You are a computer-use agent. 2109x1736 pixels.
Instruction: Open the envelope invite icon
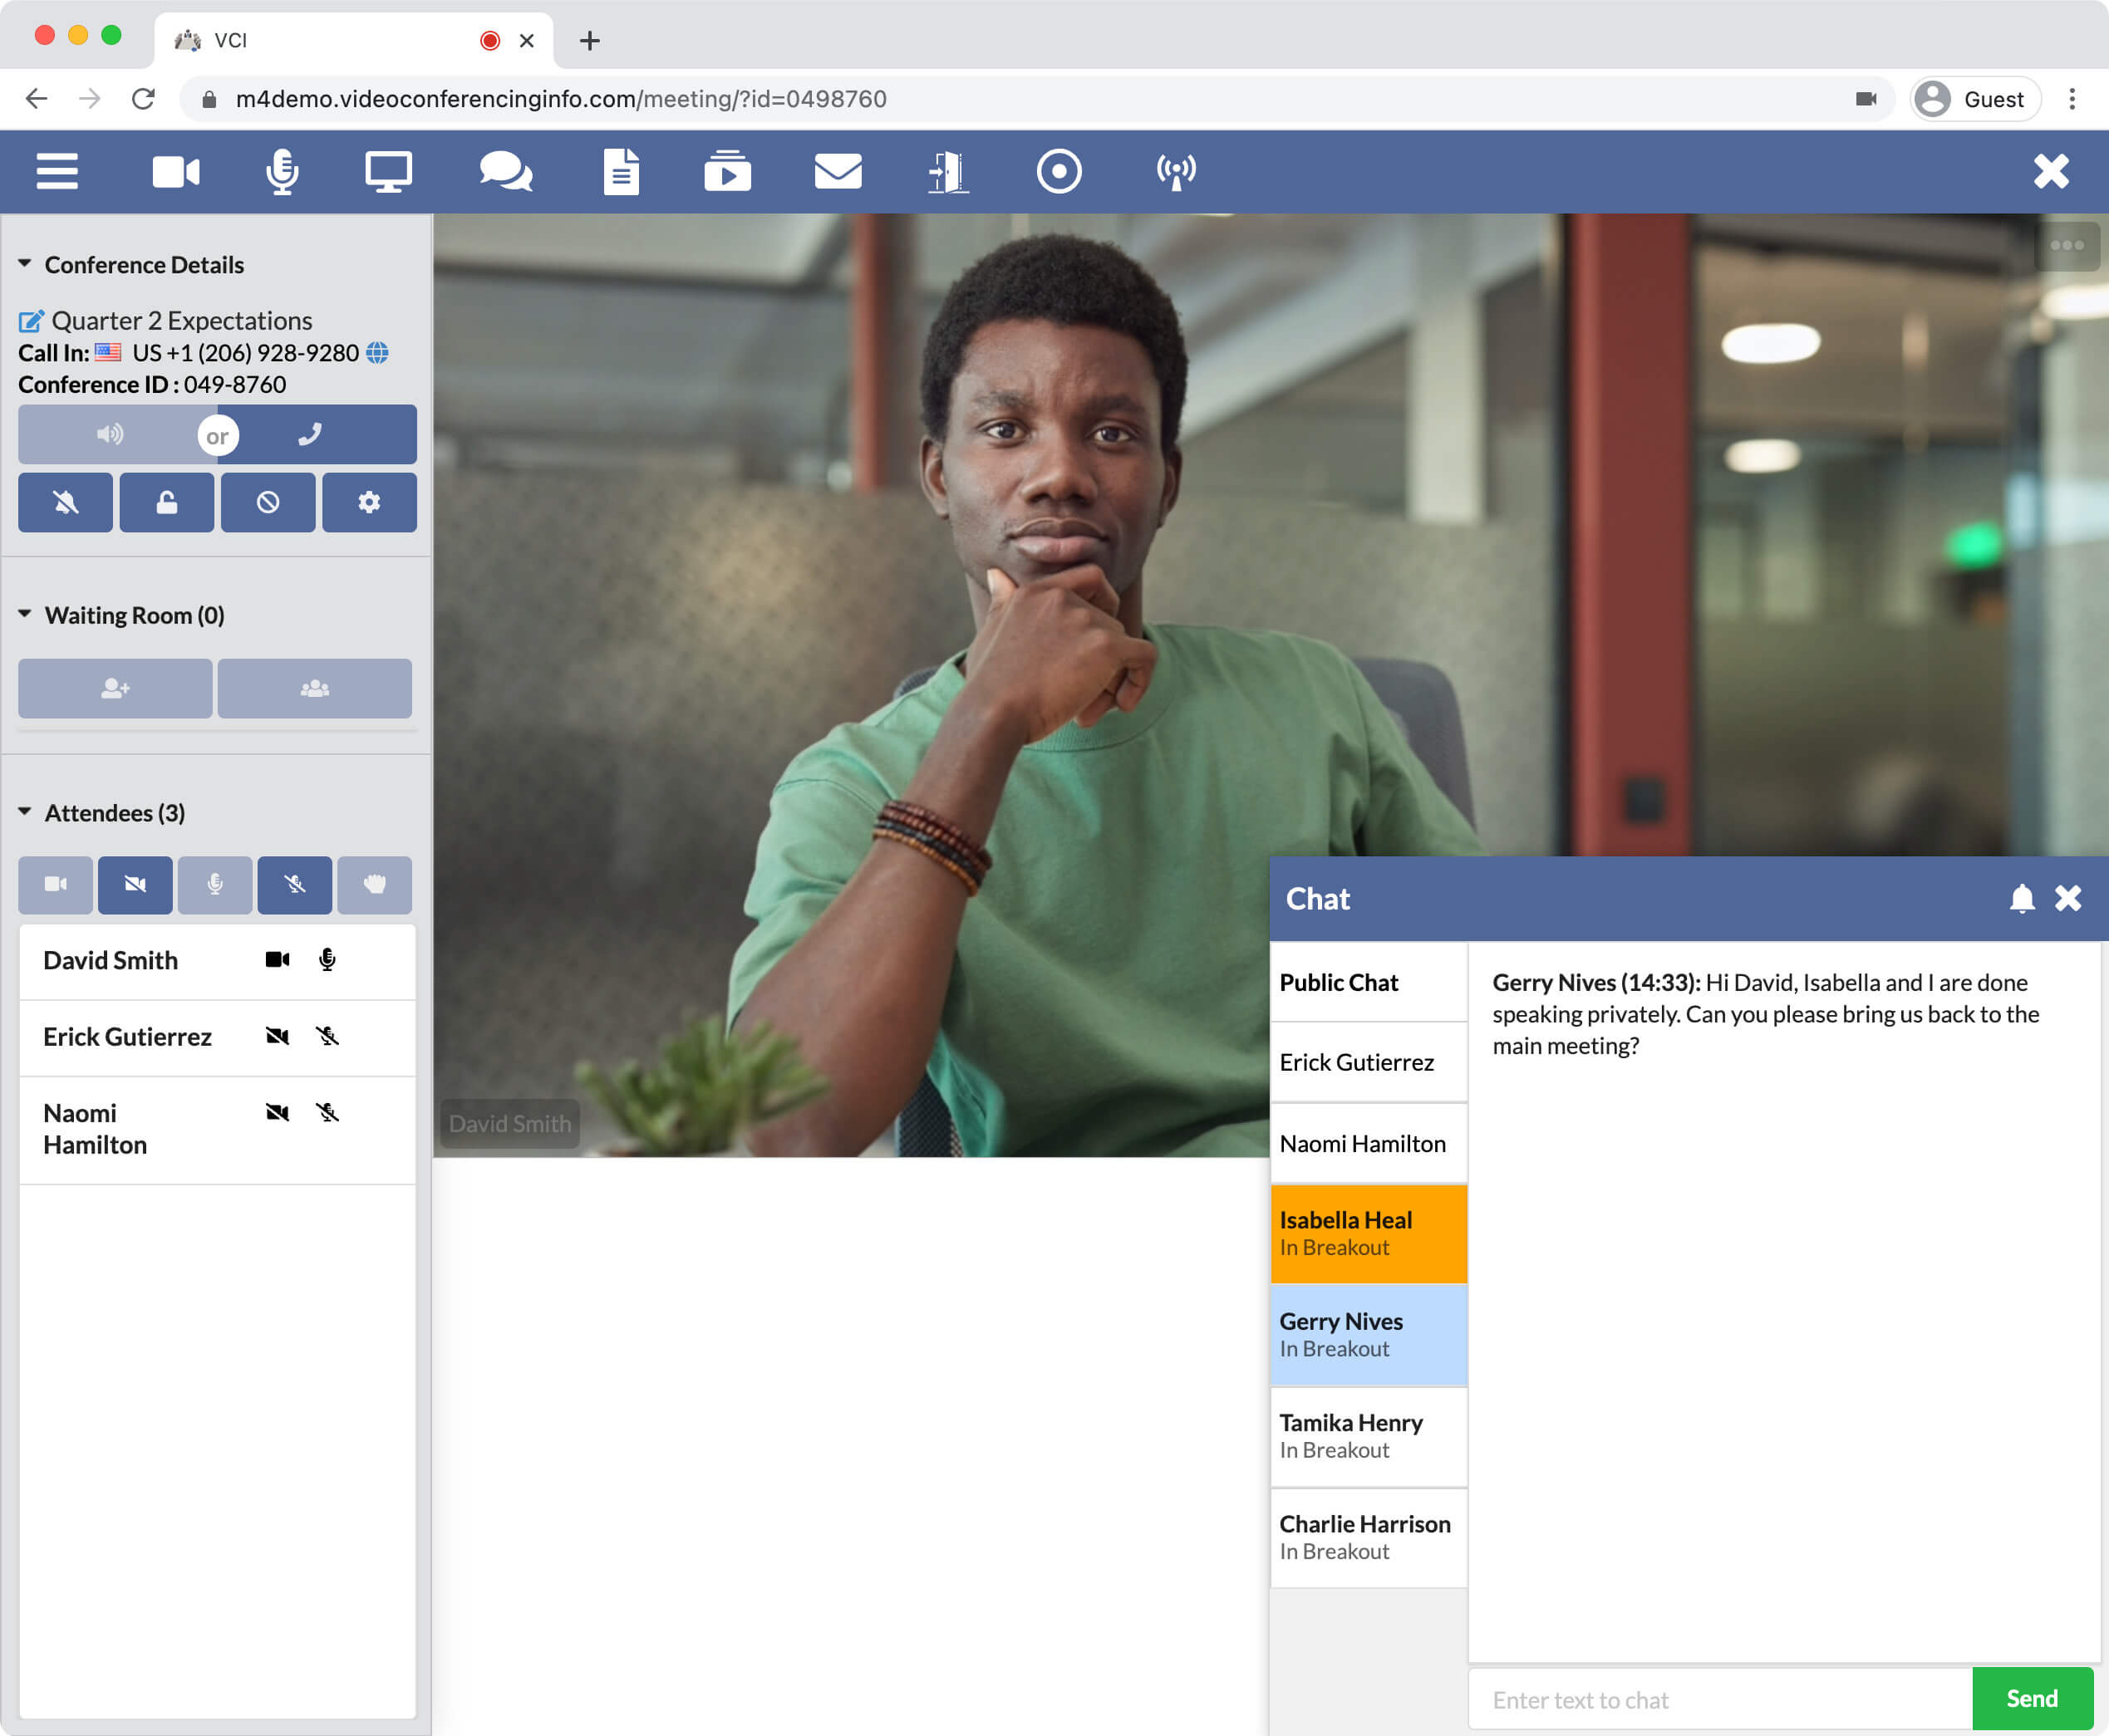[838, 171]
